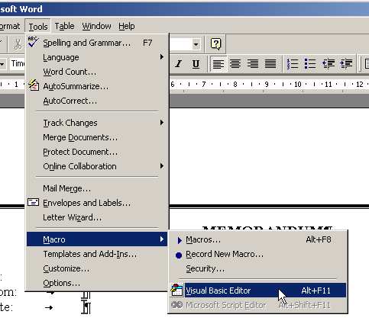The image size is (369, 321).
Task: Click the Envelopes and Labels envelope icon
Action: click(34, 203)
